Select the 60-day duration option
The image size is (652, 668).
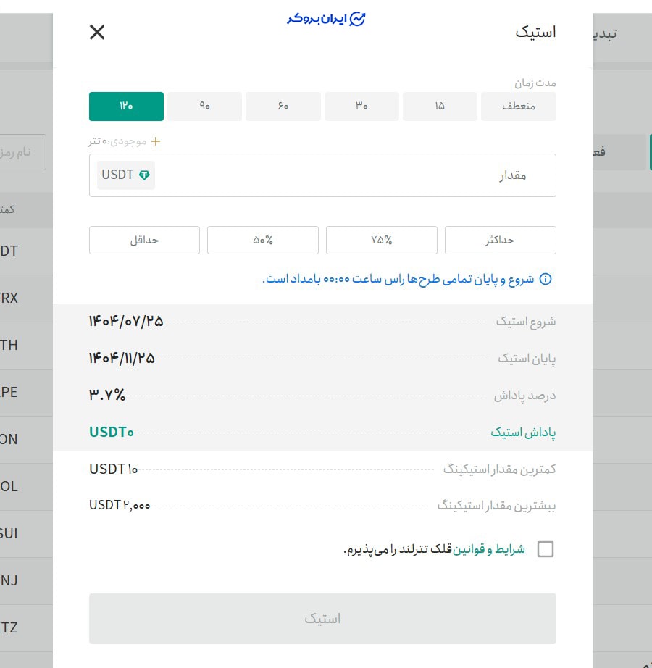tap(283, 106)
